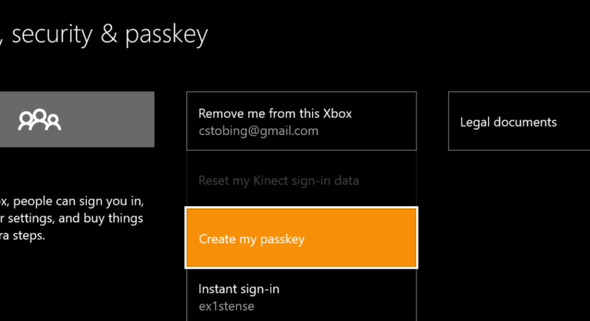Choose Create my passkey
Screen dimensions: 590x321
301,238
